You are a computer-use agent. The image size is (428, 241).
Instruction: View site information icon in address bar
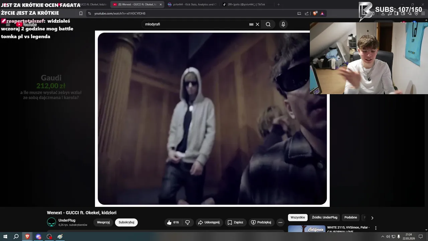click(x=89, y=13)
